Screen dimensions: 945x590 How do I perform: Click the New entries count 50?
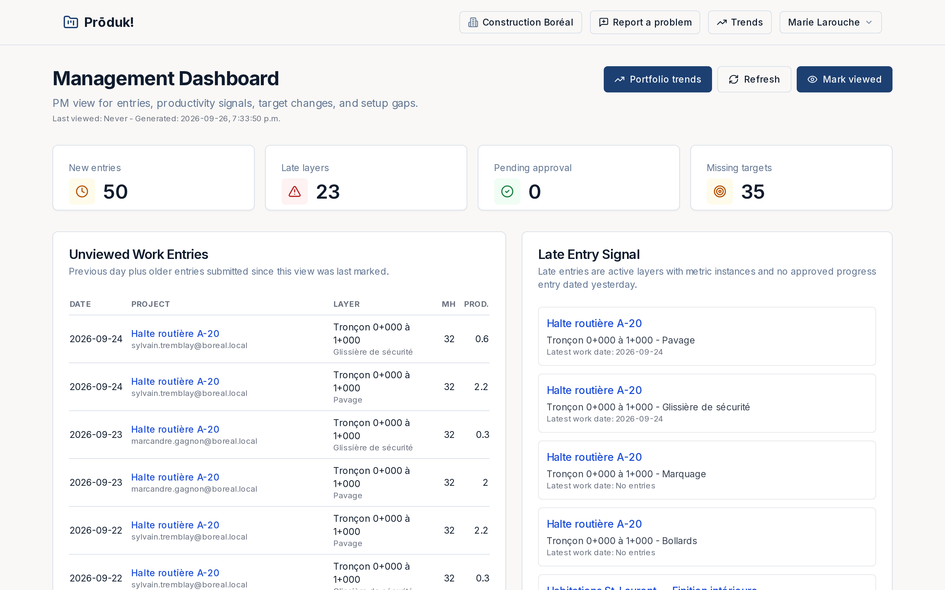115,192
